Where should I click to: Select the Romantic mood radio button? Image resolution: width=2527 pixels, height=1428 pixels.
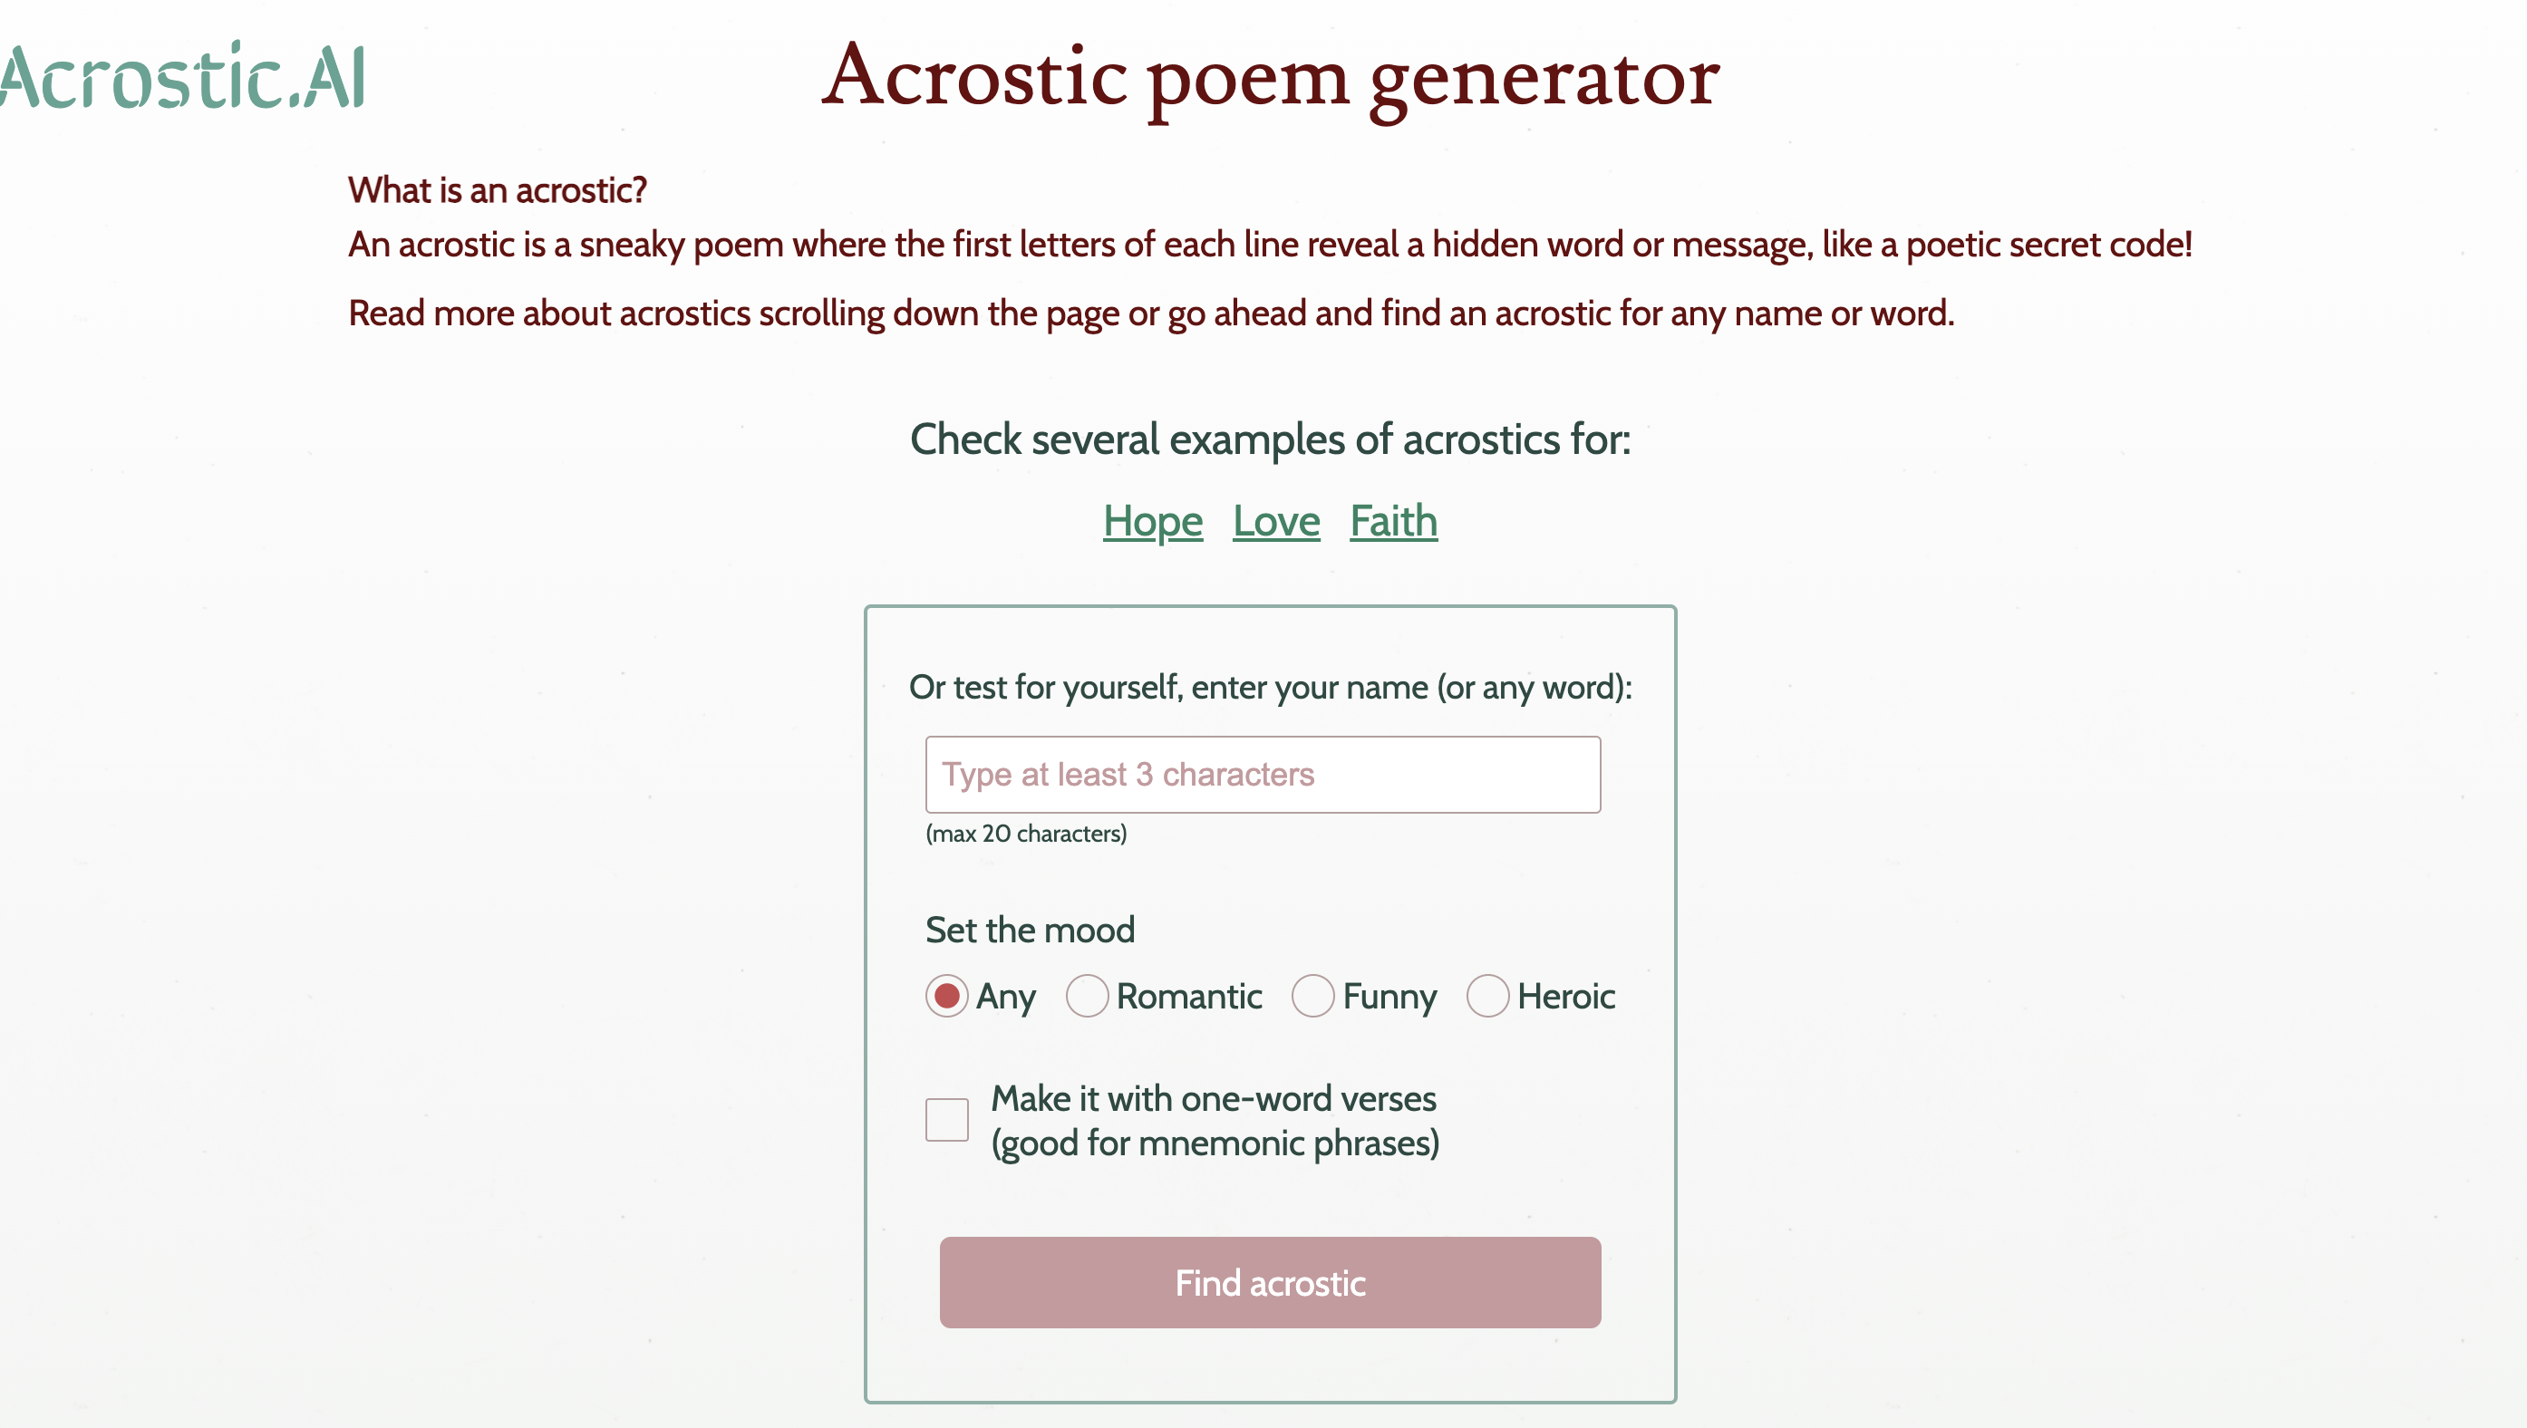click(1087, 997)
